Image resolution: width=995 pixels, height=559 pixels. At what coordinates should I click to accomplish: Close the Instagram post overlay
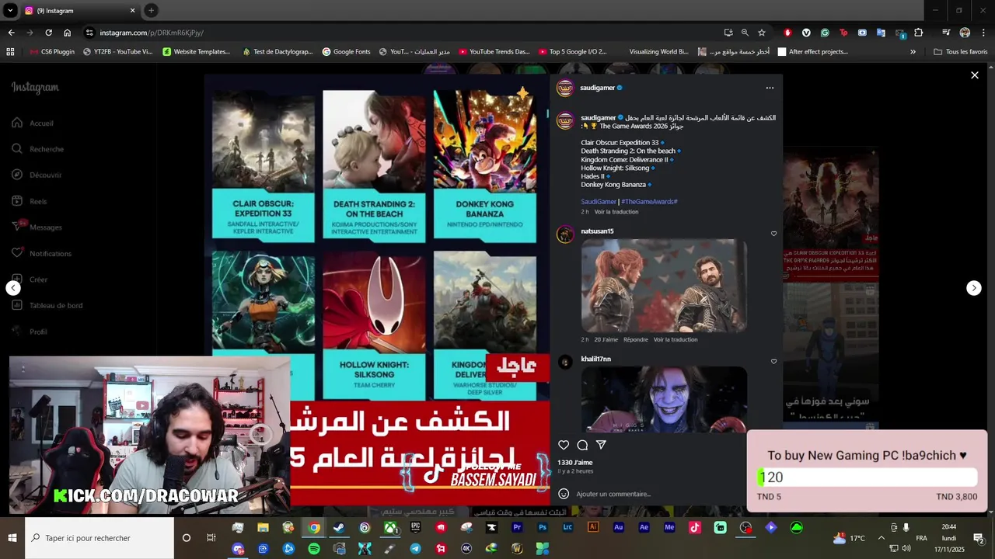tap(975, 75)
